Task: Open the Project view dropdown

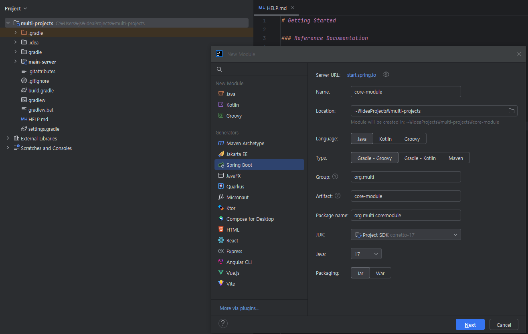Action: pos(16,8)
